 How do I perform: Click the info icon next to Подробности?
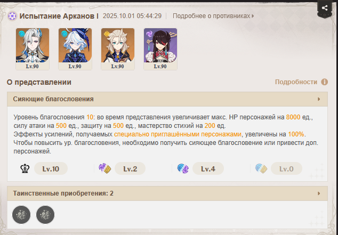click(x=325, y=82)
